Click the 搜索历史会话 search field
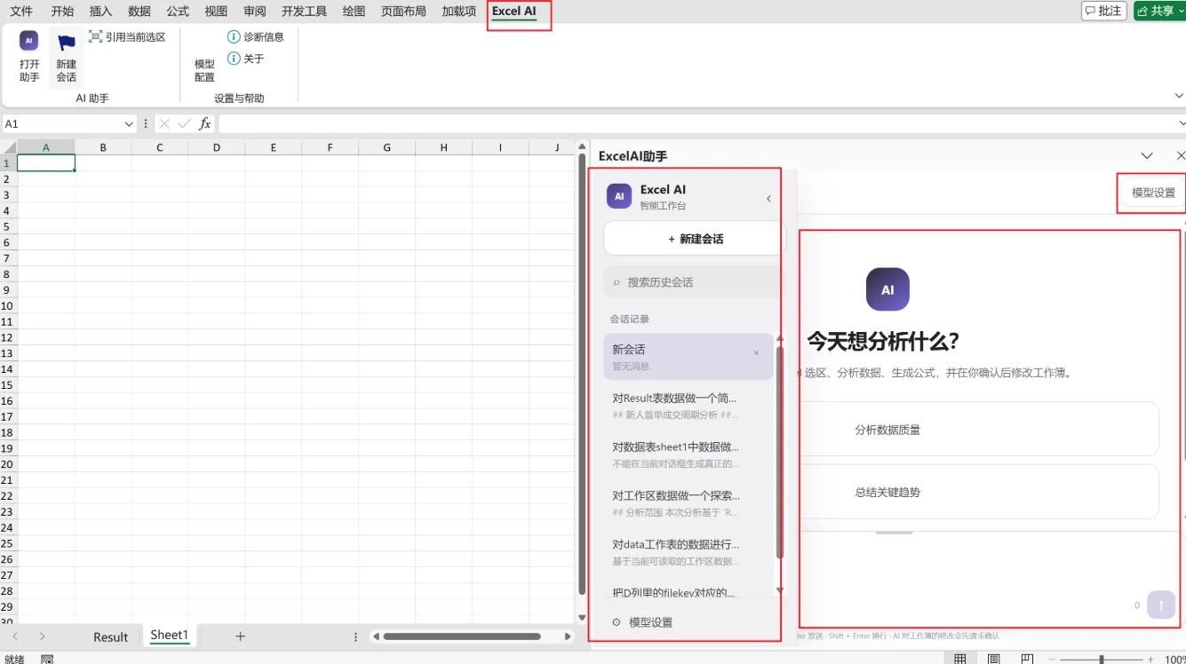Image resolution: width=1186 pixels, height=664 pixels. pyautogui.click(x=695, y=282)
